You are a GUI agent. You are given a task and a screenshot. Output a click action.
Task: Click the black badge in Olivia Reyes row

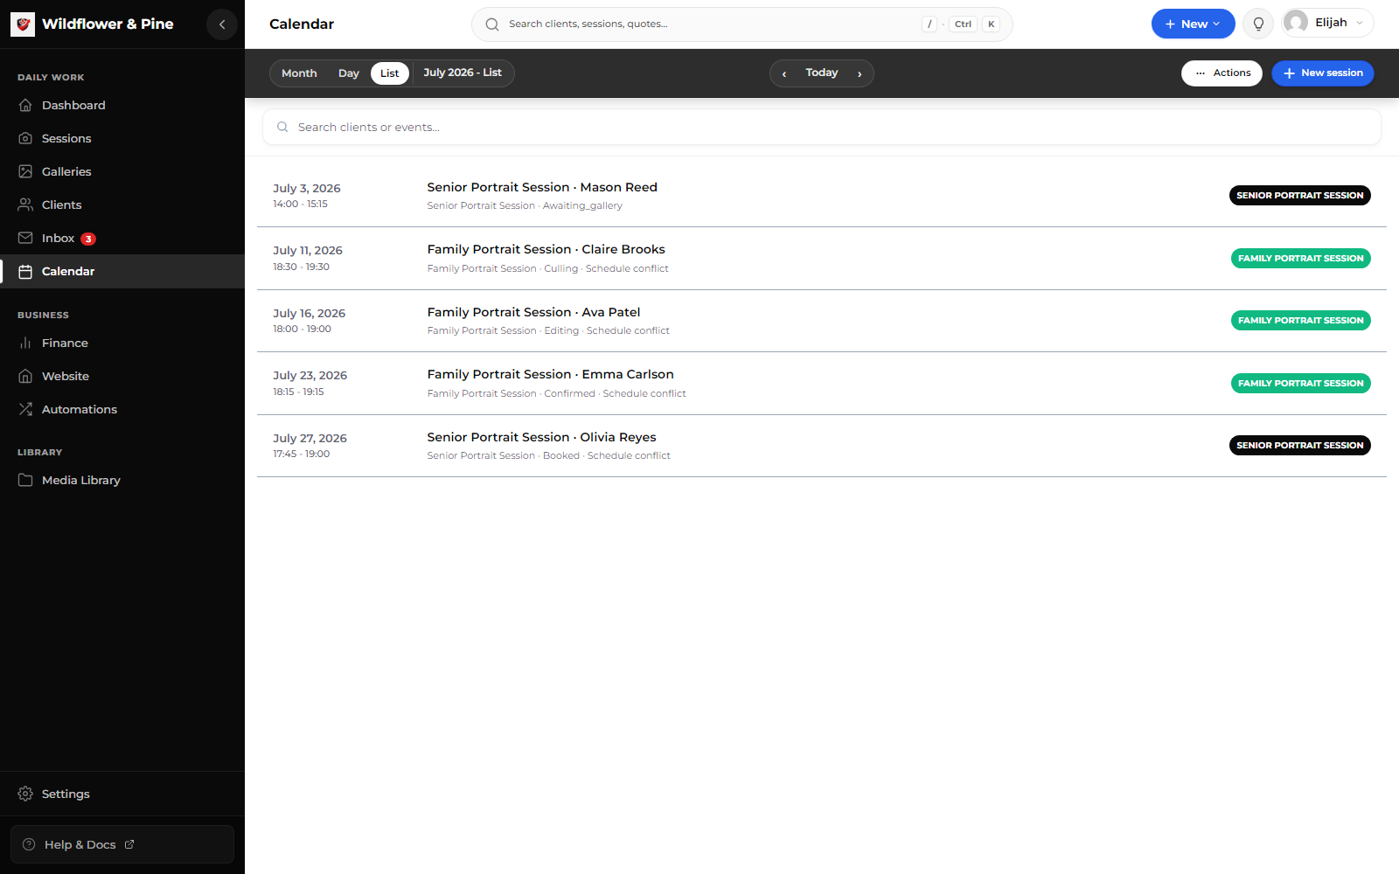click(1300, 446)
